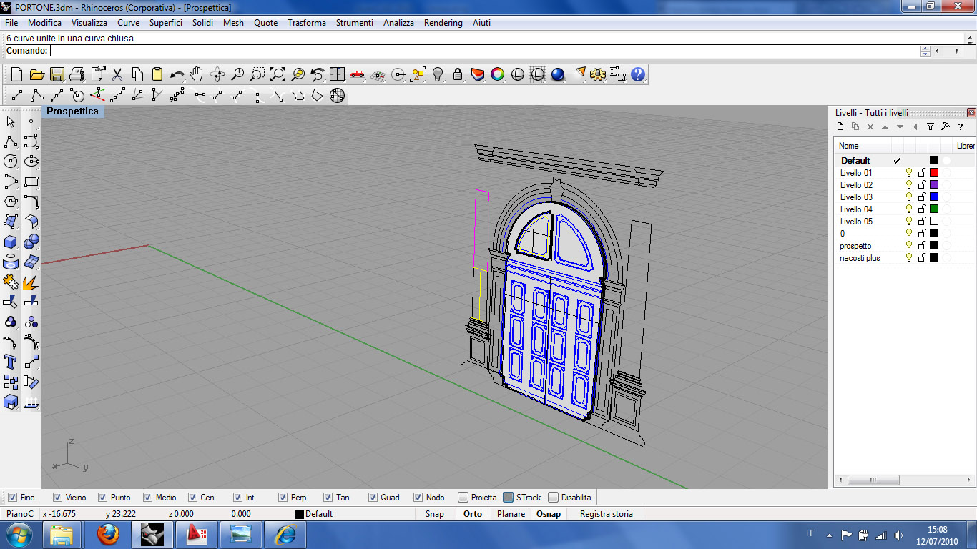Toggle visibility bulb of Livello 01
Image resolution: width=977 pixels, height=549 pixels.
pyautogui.click(x=910, y=173)
